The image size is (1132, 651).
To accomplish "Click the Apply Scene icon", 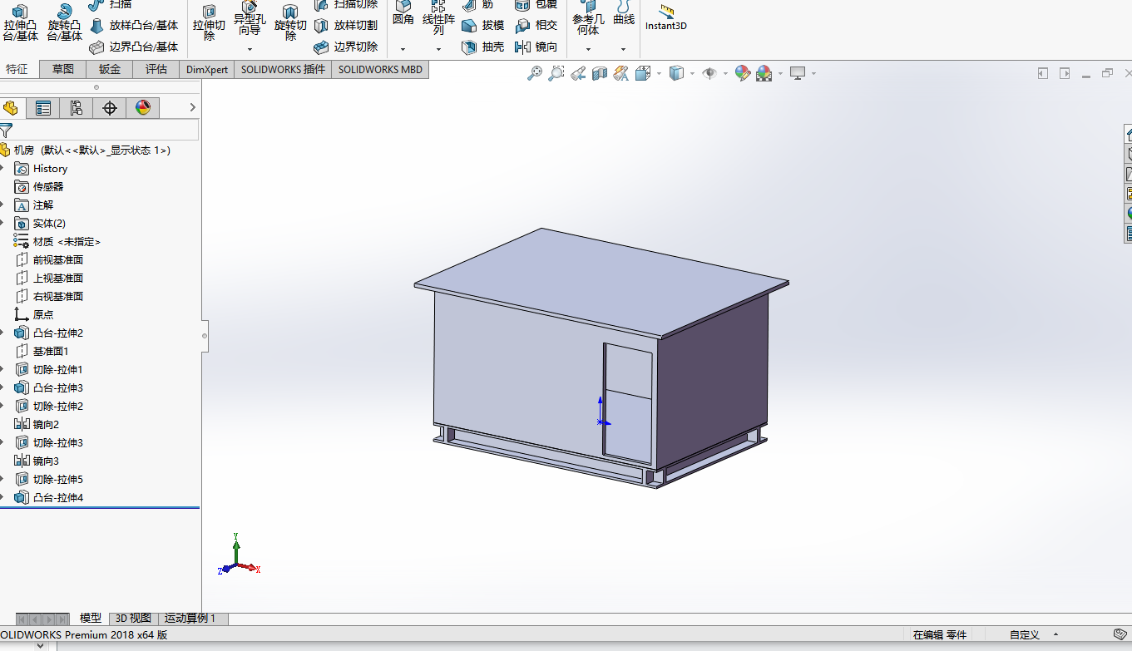I will [764, 73].
